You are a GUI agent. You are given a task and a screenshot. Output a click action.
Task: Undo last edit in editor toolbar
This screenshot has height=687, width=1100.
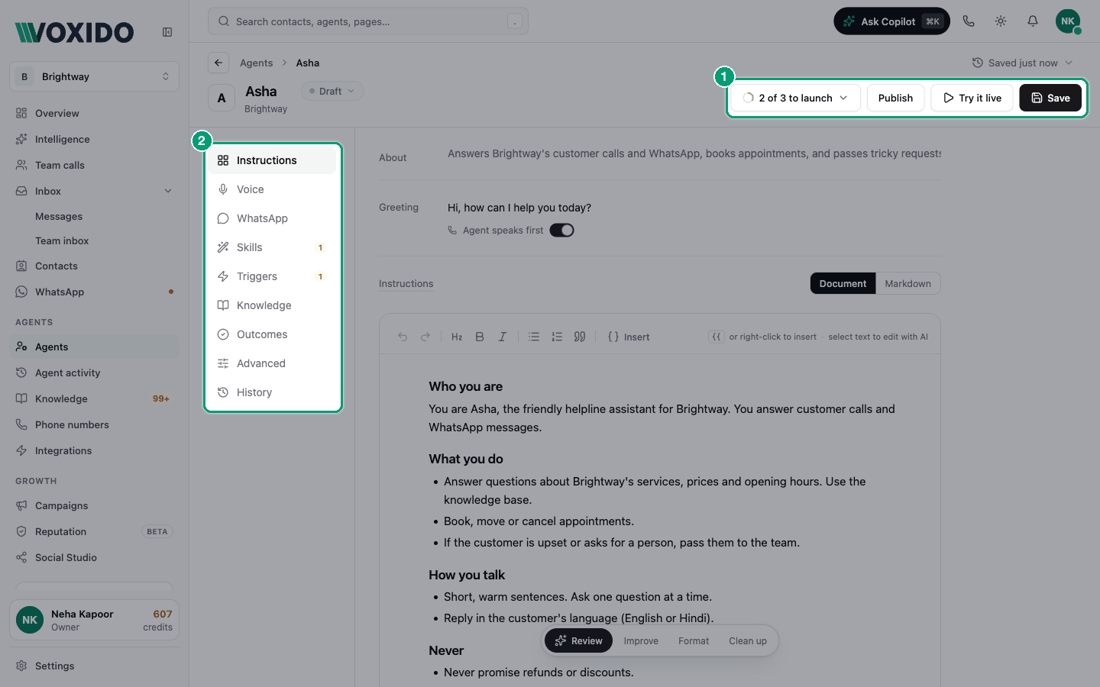click(403, 337)
